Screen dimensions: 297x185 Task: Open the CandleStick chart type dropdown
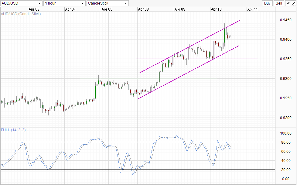pos(108,3)
